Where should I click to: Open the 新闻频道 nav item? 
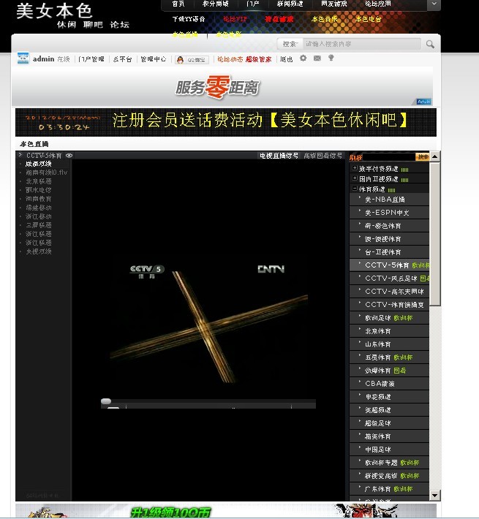(x=290, y=4)
